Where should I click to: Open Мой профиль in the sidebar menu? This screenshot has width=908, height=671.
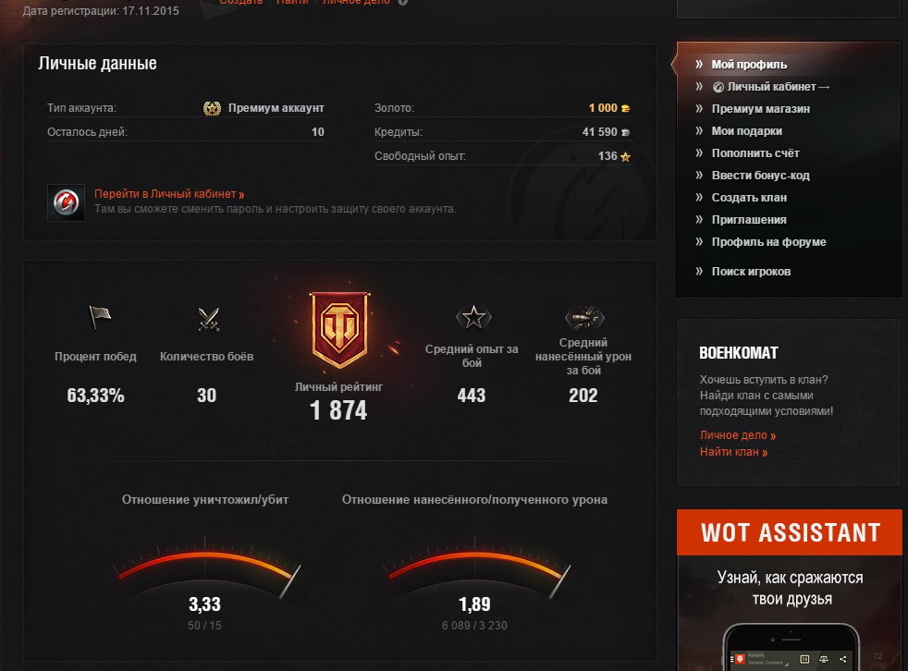(x=749, y=65)
